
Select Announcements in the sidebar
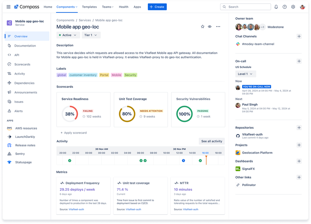(27, 92)
